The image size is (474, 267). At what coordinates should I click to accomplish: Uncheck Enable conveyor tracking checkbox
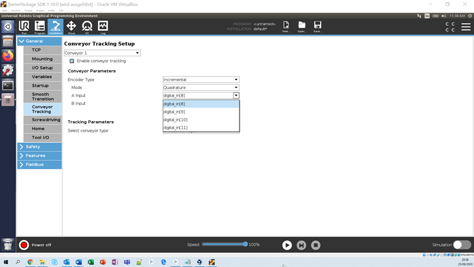coord(72,61)
